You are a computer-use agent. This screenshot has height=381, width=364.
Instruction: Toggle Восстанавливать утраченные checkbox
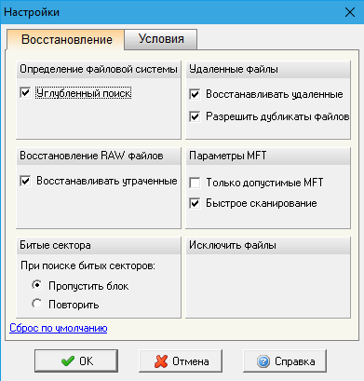point(25,181)
